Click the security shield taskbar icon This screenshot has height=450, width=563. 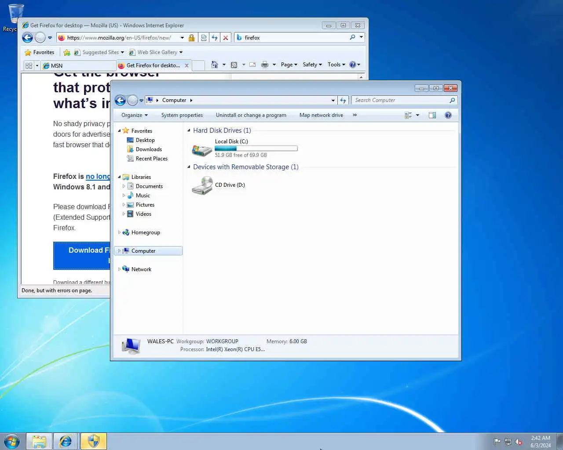point(93,441)
